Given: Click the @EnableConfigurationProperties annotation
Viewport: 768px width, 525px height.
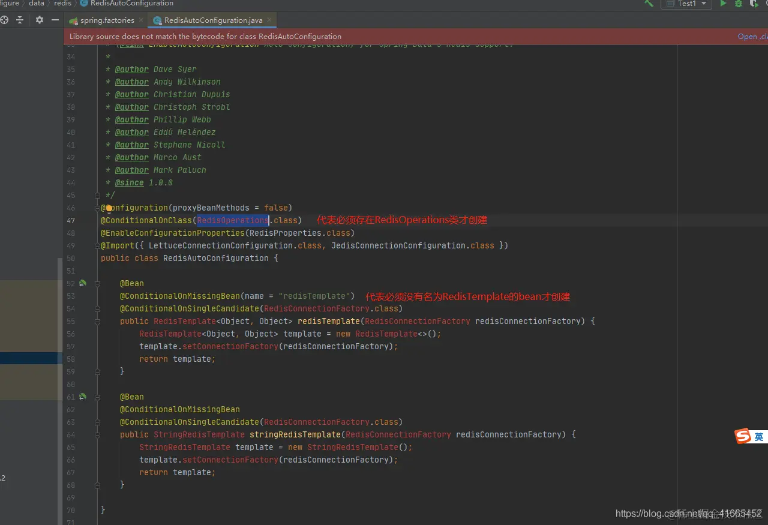Looking at the screenshot, I should (x=172, y=233).
